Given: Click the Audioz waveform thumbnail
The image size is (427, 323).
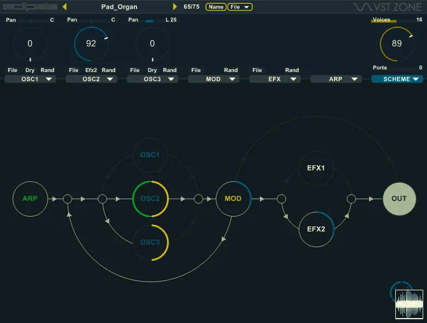Looking at the screenshot, I should 409,304.
